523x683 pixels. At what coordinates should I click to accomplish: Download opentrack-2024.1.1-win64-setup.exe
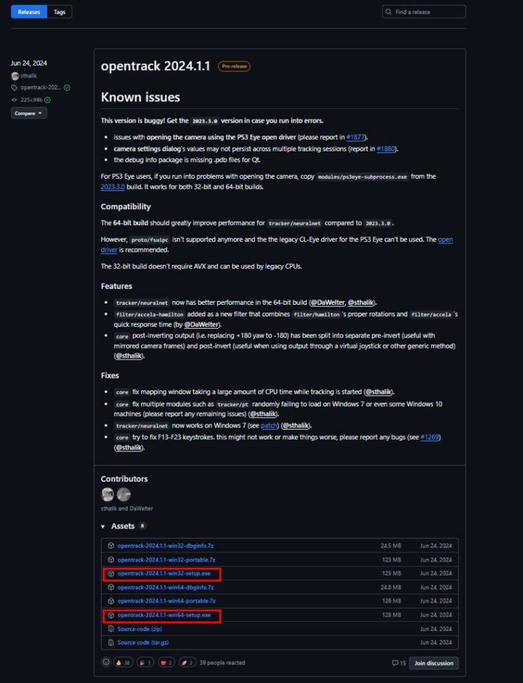163,615
